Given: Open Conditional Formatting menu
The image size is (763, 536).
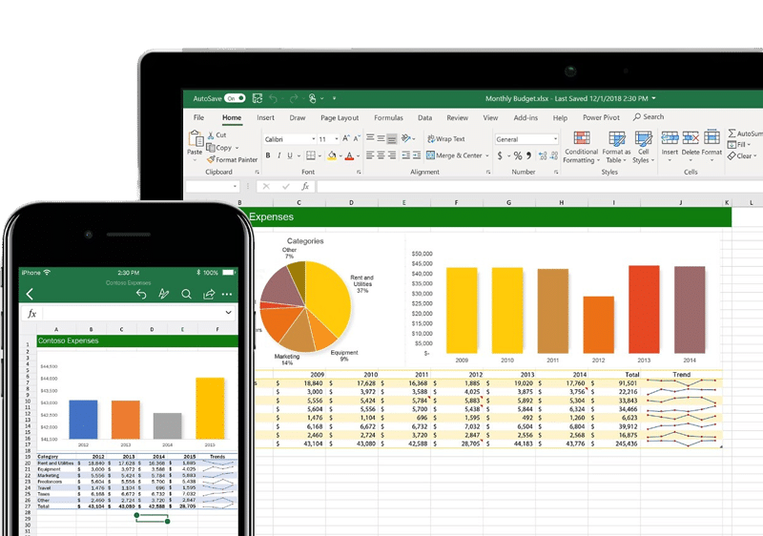Looking at the screenshot, I should [x=581, y=147].
